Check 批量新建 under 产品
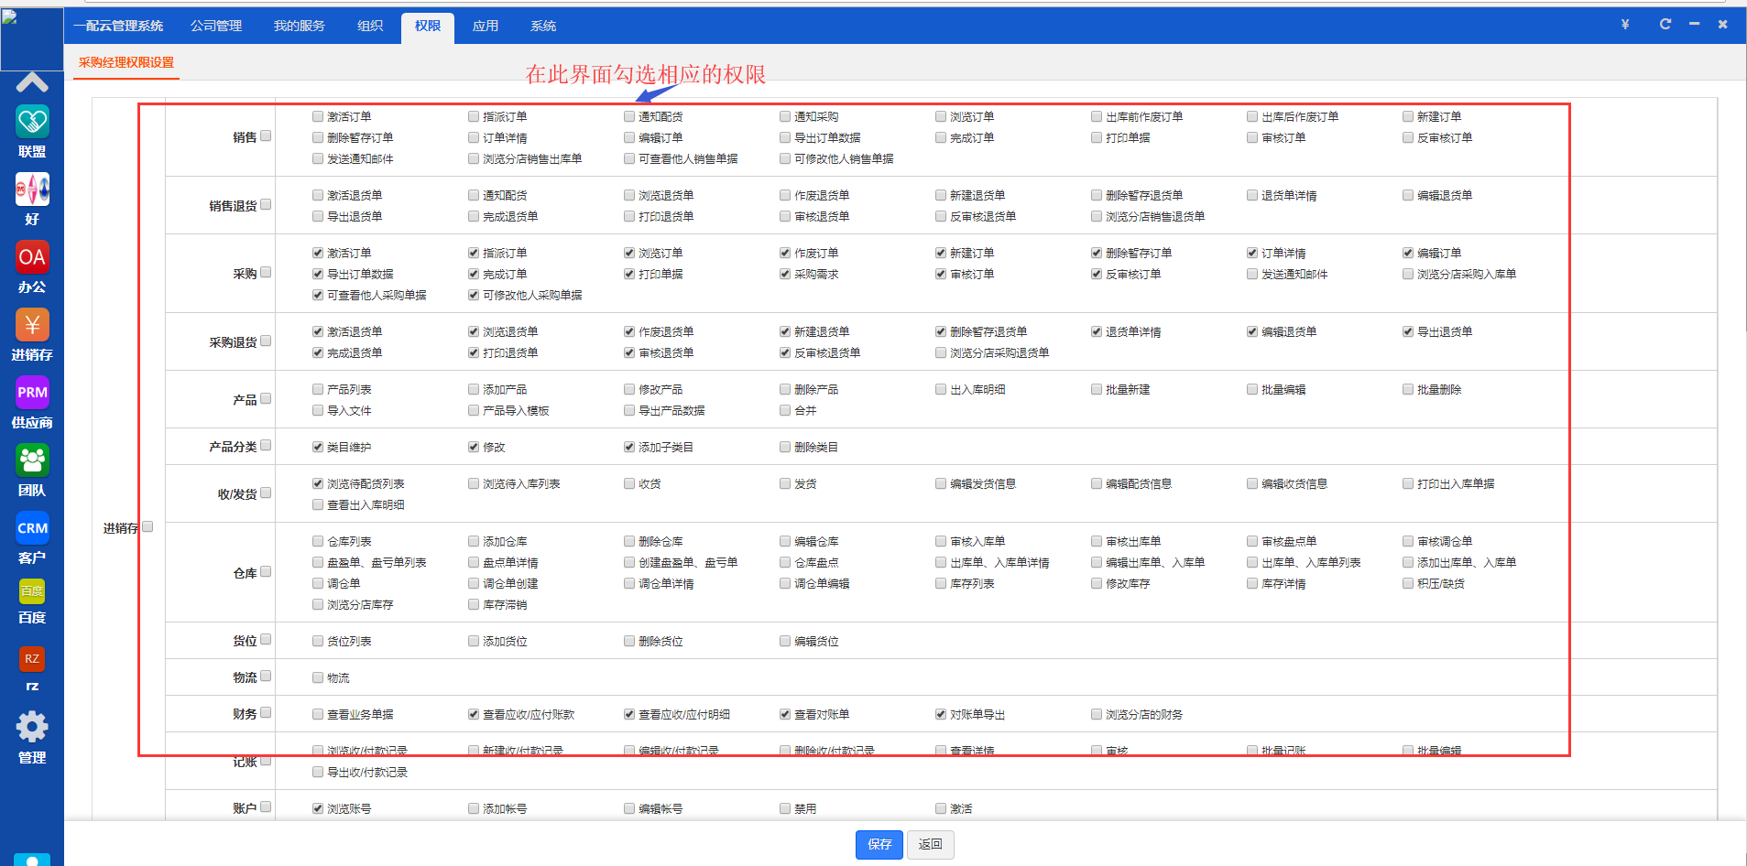 click(1097, 389)
